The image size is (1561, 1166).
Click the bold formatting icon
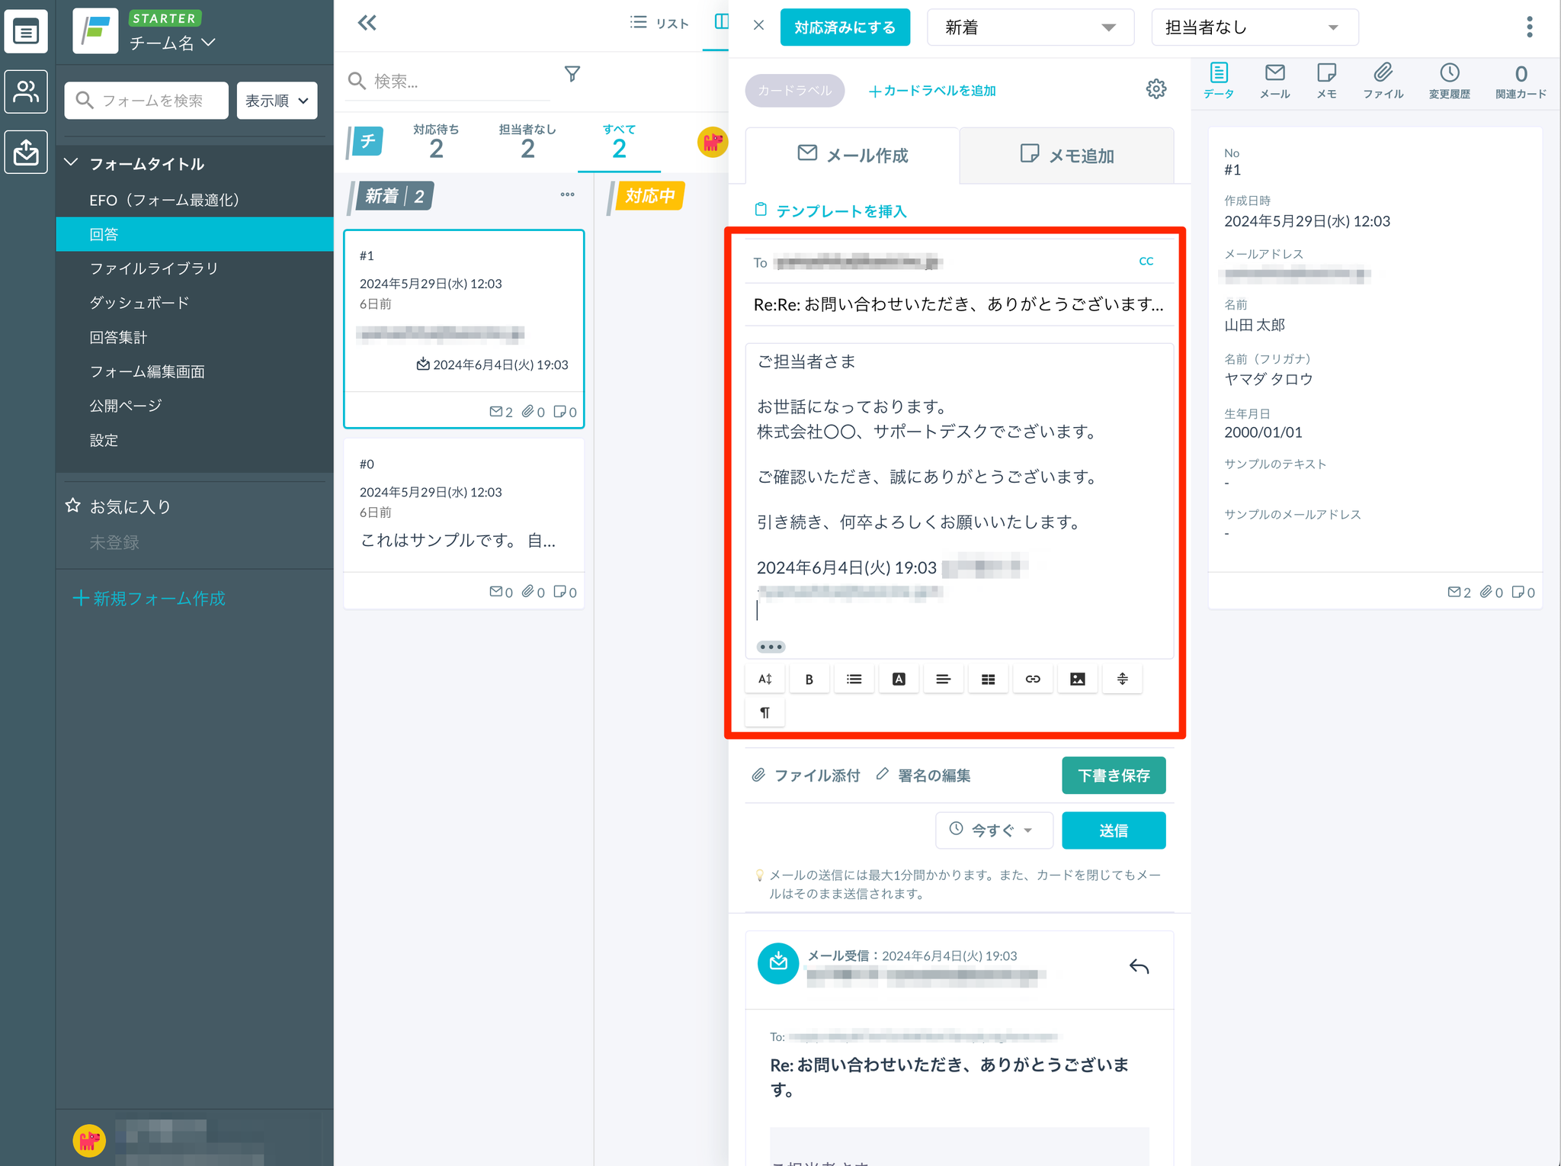809,679
